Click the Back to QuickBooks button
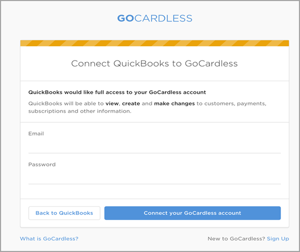 click(64, 213)
